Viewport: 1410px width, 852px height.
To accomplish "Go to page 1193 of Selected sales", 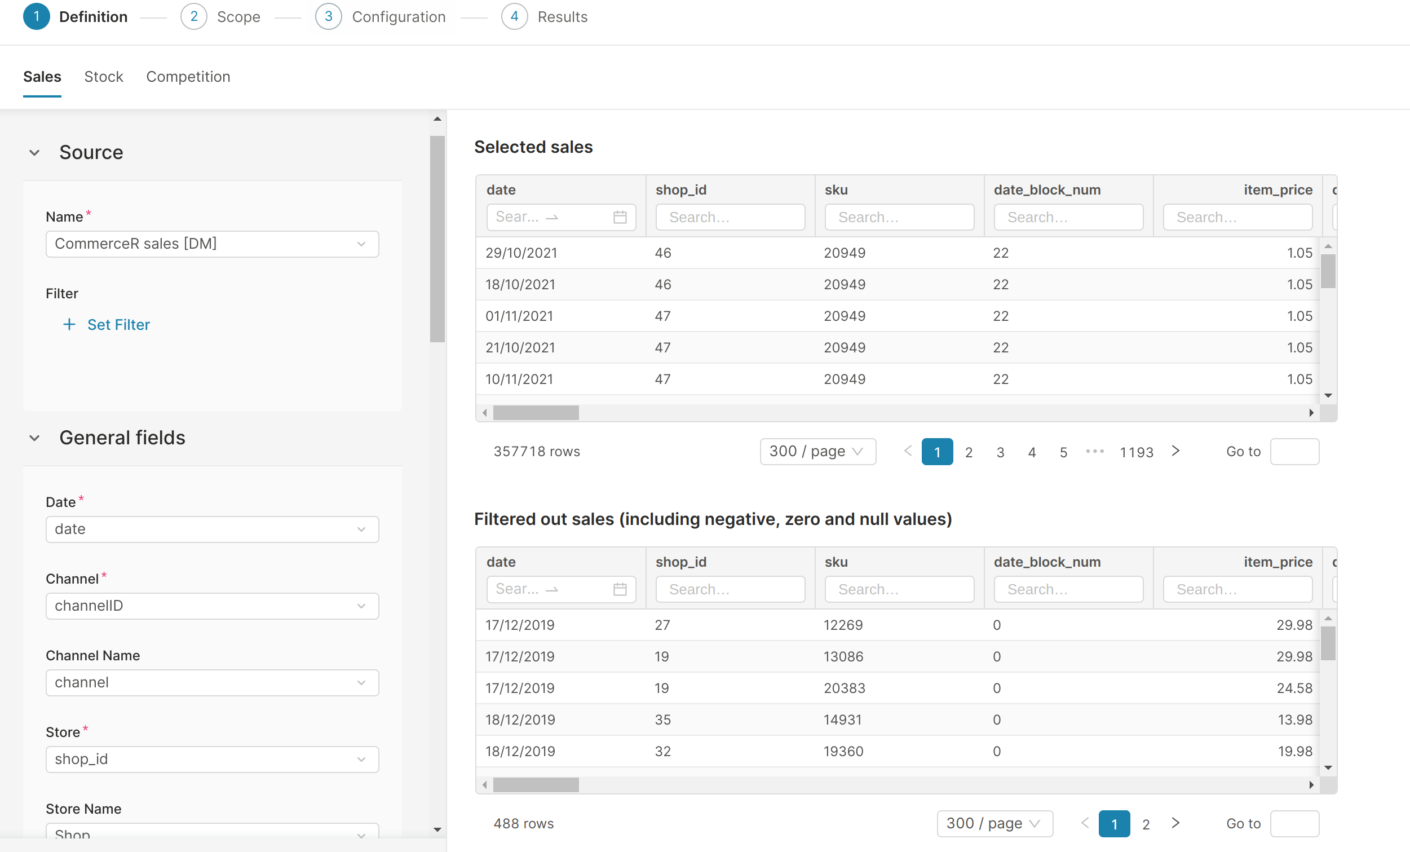I will (x=1136, y=452).
